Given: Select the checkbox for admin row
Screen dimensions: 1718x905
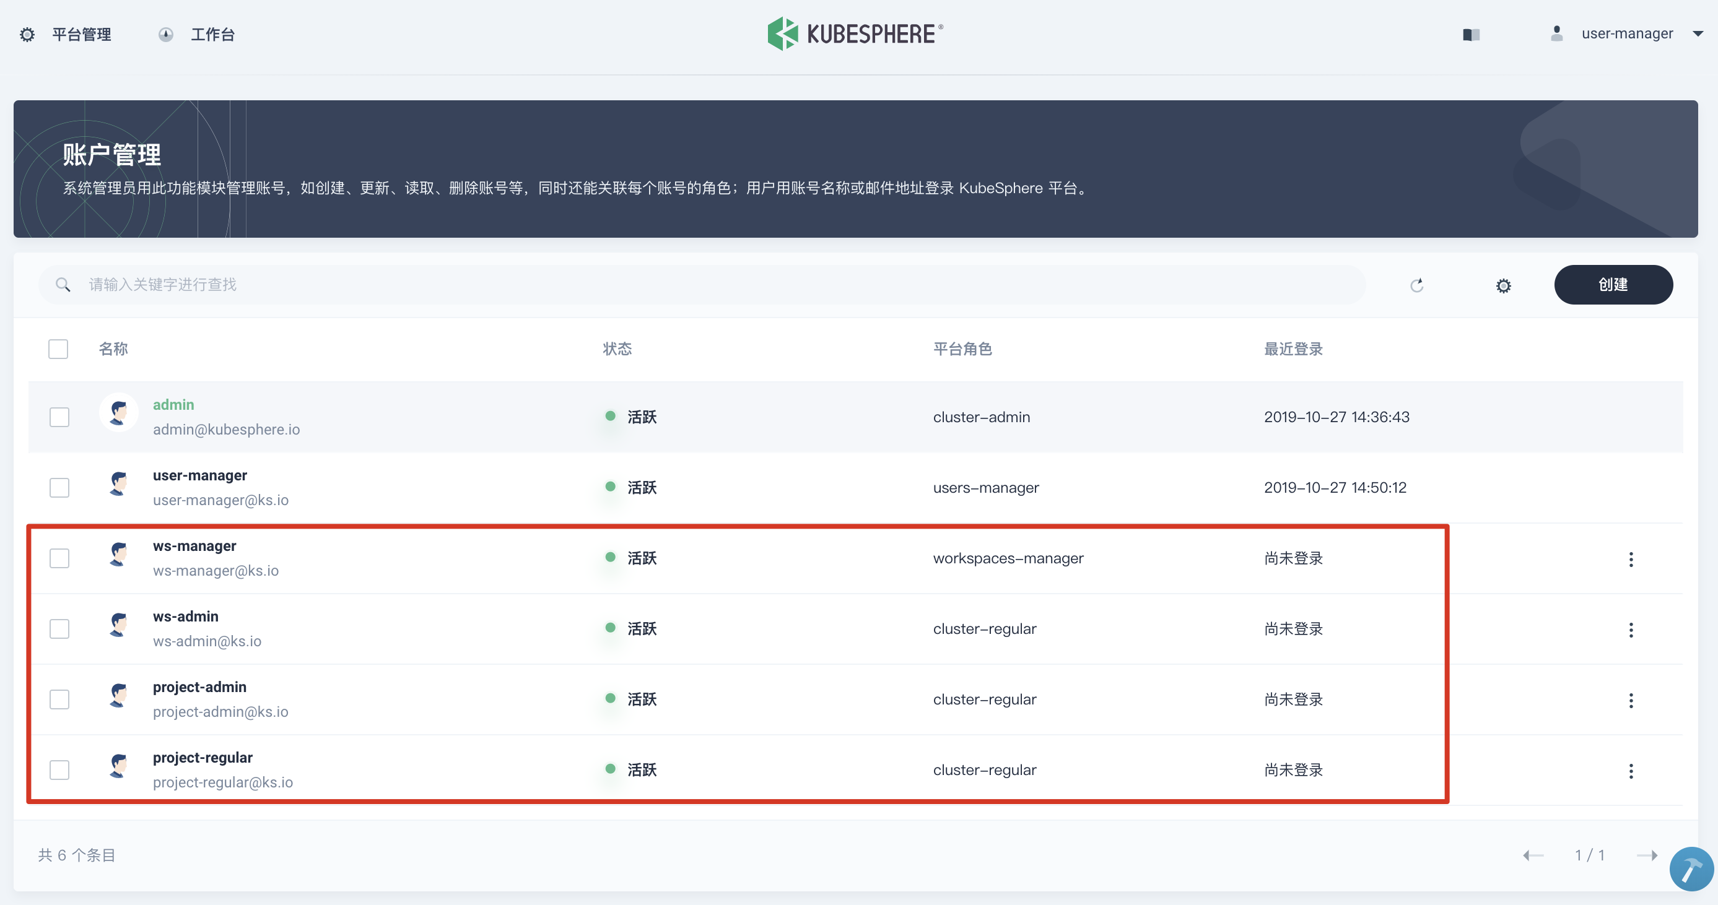Looking at the screenshot, I should click(x=59, y=417).
